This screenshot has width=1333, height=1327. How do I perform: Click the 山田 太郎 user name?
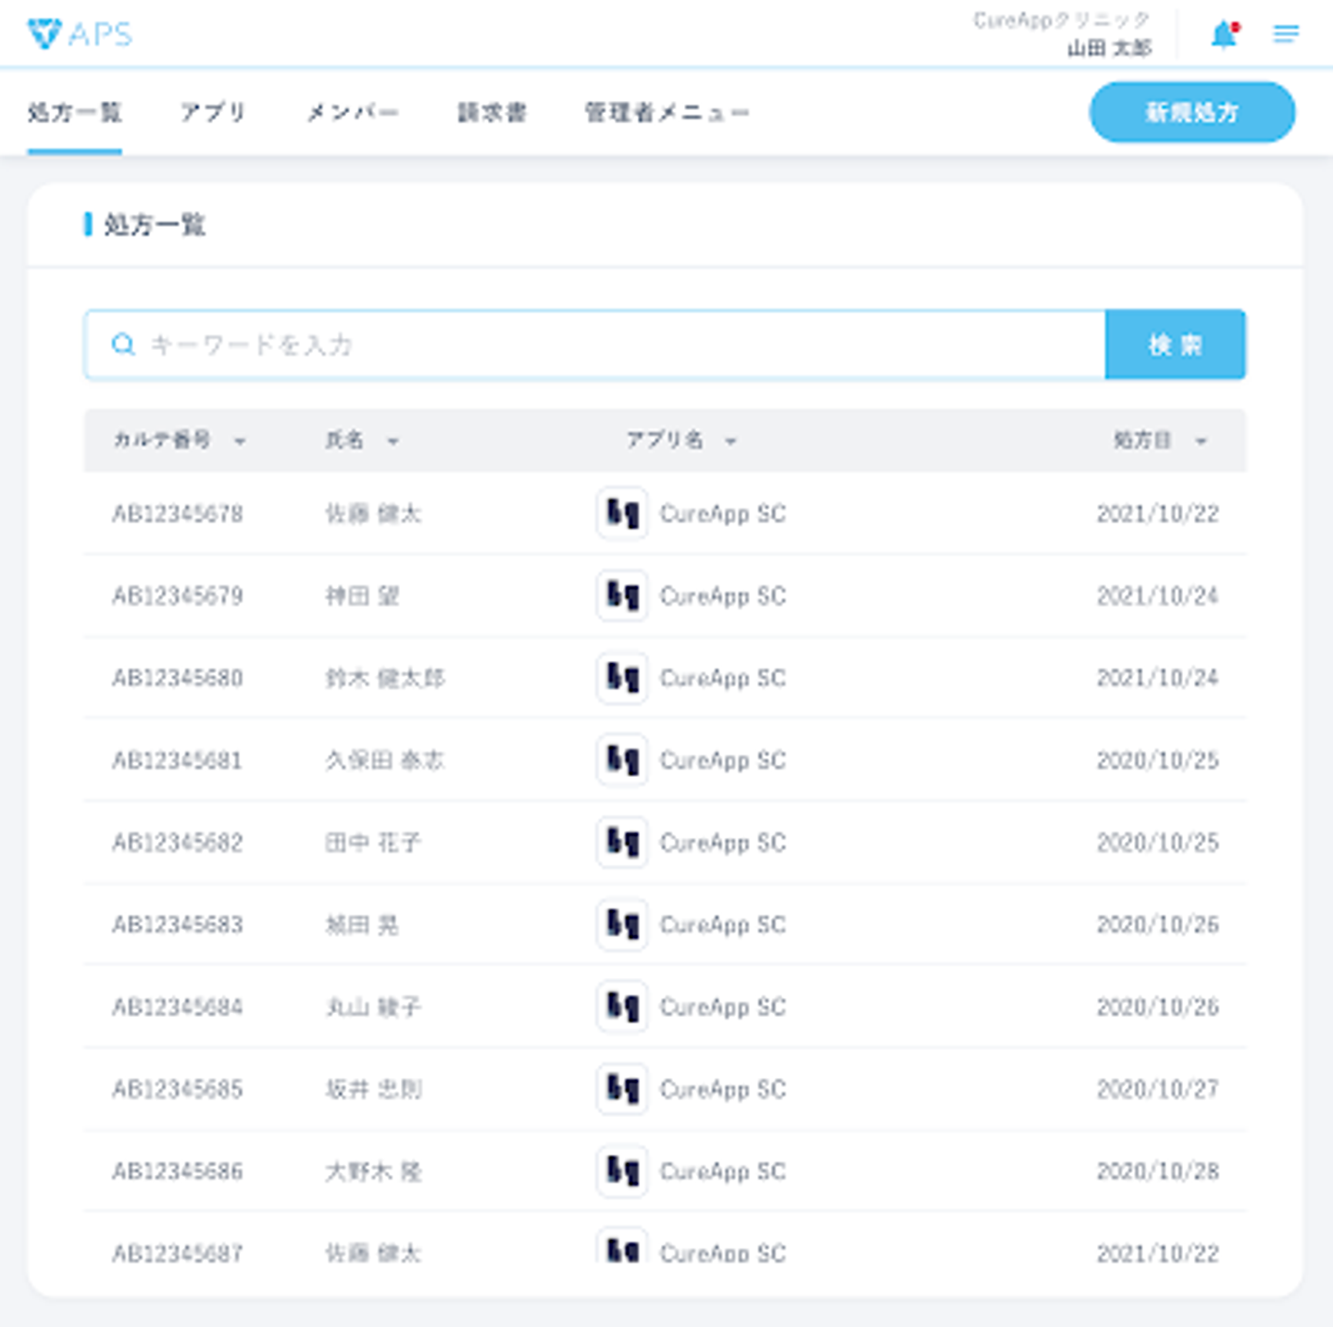pos(1109,48)
